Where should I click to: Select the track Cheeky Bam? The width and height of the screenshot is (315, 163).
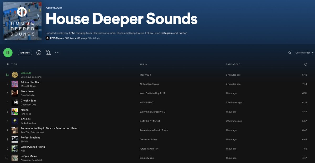pos(28,101)
